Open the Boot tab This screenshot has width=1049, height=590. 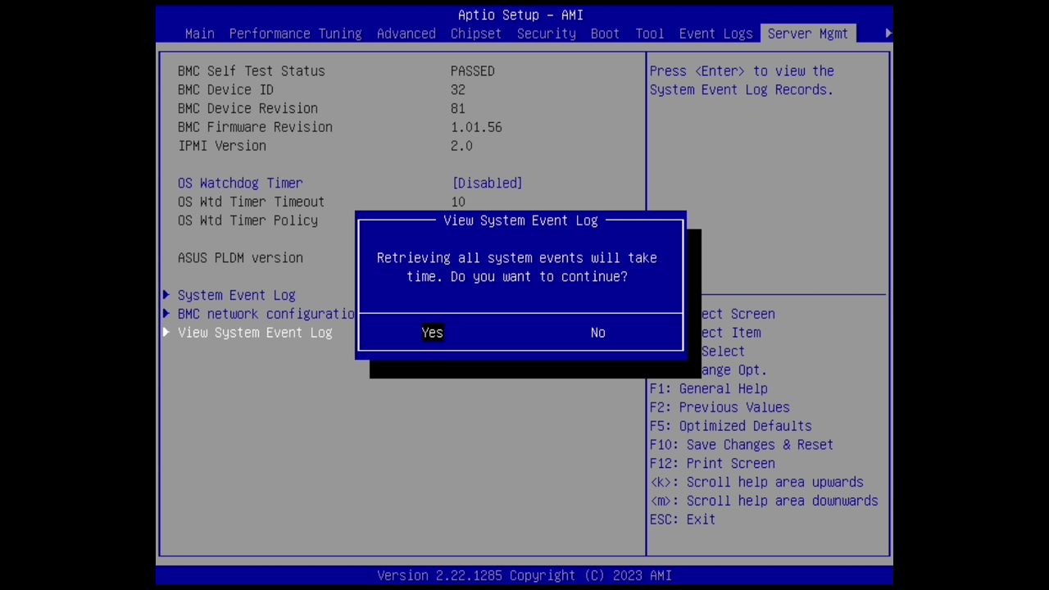point(605,34)
